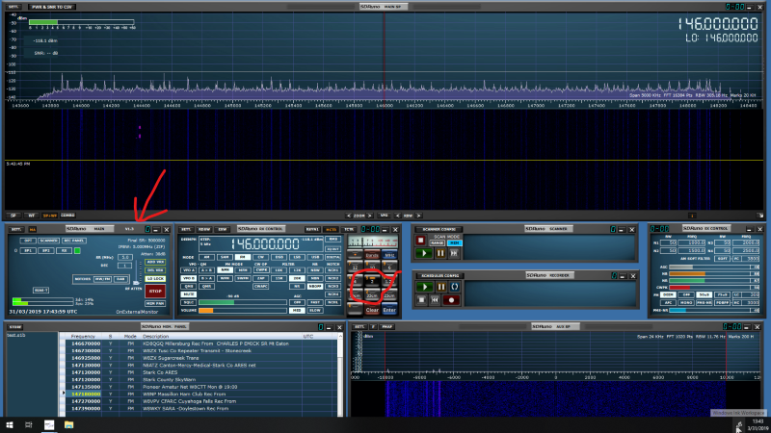Select memory row 146670000 KD8QGQ Millersburg
Image resolution: width=771 pixels, height=433 pixels.
(201, 344)
